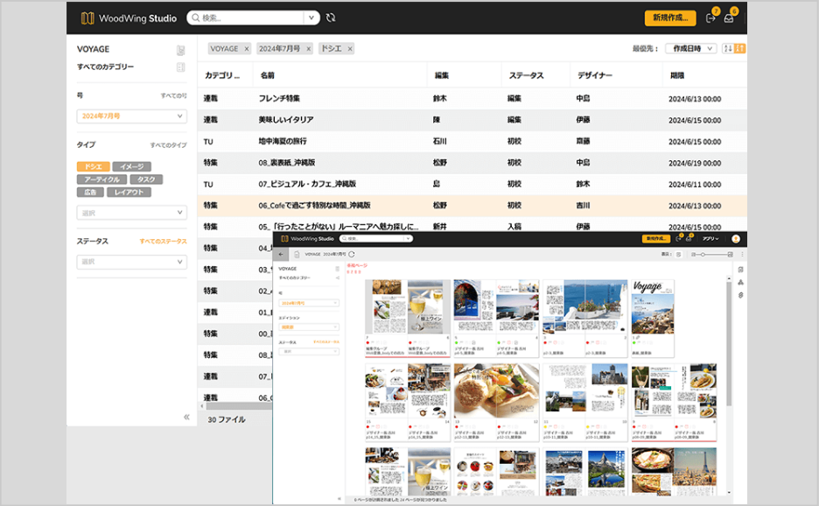Toggle the ドシエ type filter tag

point(93,166)
